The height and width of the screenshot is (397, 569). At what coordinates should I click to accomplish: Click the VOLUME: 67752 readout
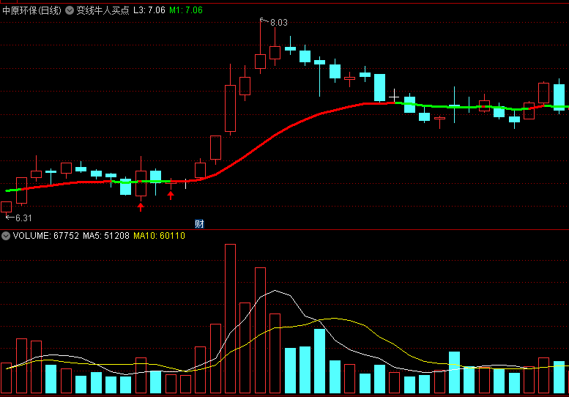coord(45,236)
